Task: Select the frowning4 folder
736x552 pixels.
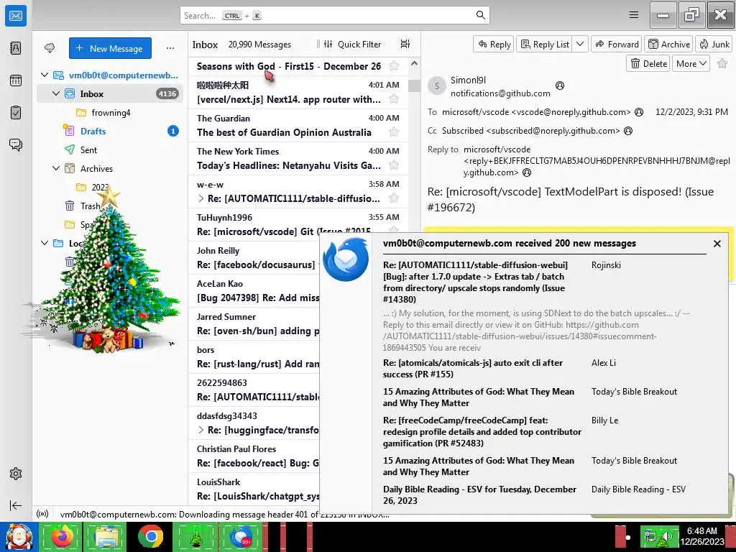Action: click(x=110, y=113)
